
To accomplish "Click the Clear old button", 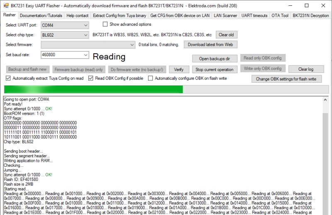I will [226, 35].
